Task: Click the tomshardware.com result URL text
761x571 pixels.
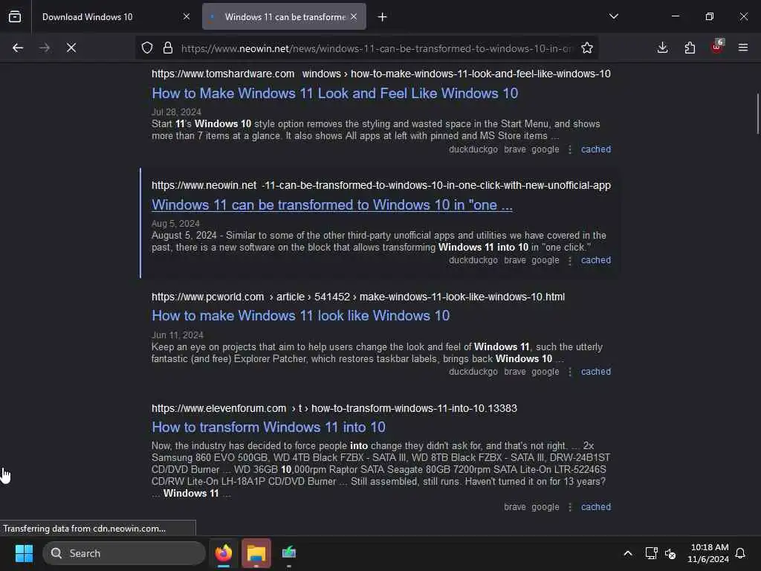Action: 381,74
